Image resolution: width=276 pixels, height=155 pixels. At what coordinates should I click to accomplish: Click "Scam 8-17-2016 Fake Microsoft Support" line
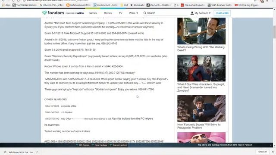click(94, 33)
